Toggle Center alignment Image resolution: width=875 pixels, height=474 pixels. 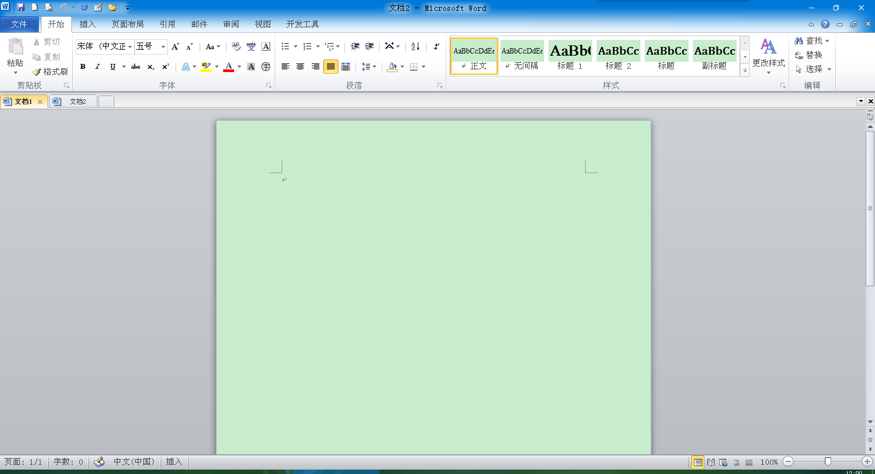click(300, 67)
